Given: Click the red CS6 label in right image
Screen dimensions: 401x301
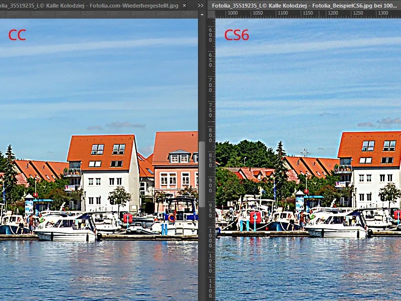Looking at the screenshot, I should point(237,35).
